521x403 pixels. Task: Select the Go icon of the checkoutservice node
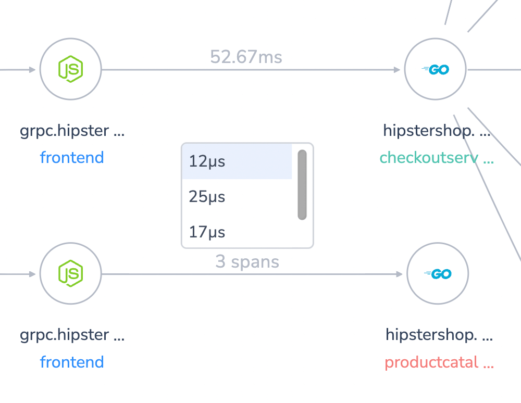(435, 69)
